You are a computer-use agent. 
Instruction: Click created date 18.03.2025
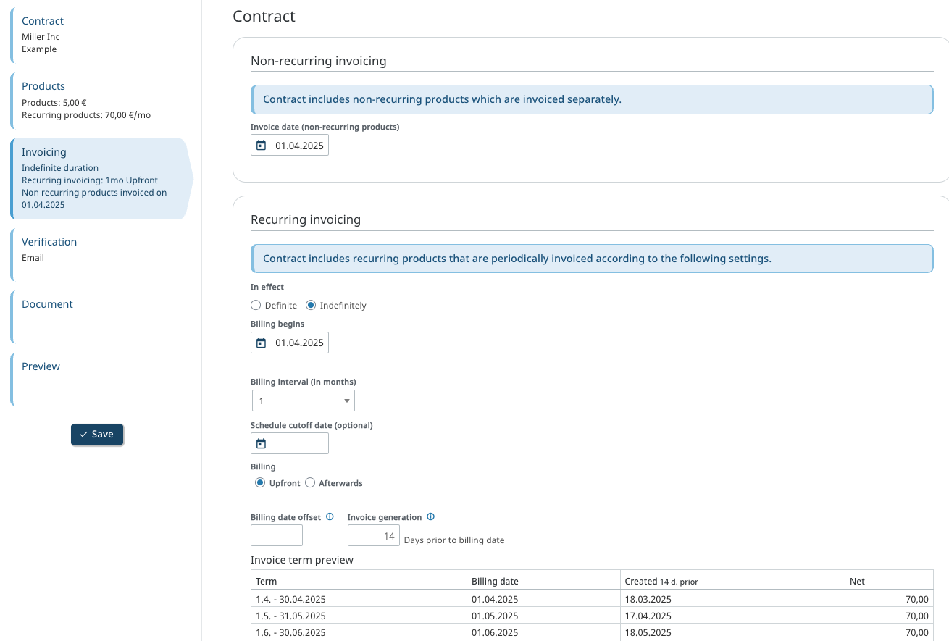point(648,599)
